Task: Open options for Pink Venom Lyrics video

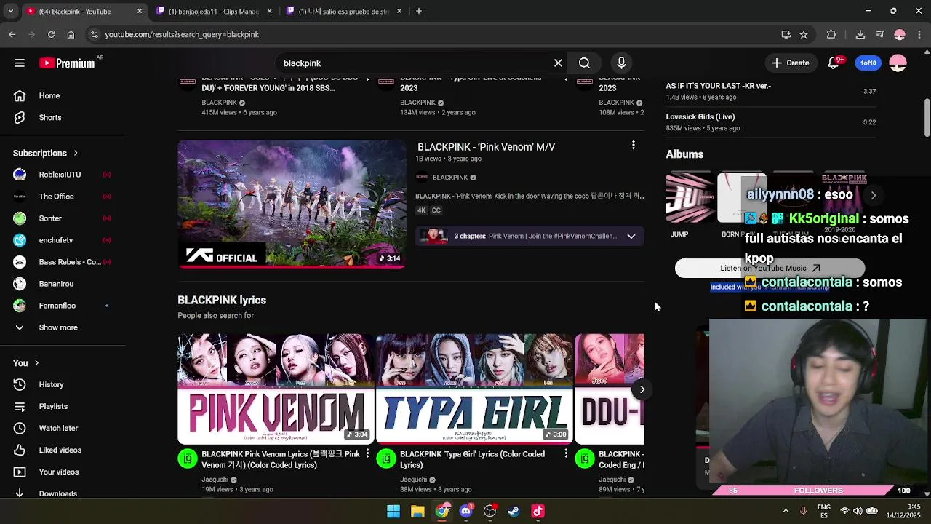Action: tap(367, 454)
